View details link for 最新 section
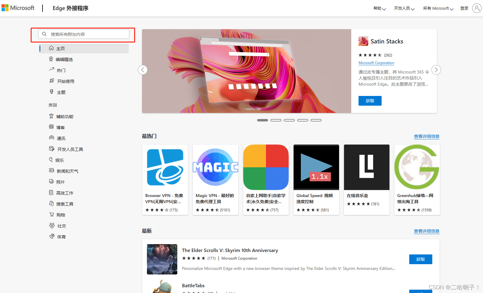The height and width of the screenshot is (293, 483). 427,231
